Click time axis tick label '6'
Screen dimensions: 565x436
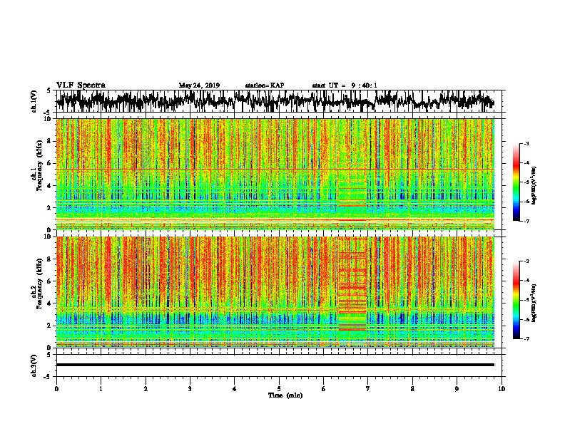pos(324,389)
